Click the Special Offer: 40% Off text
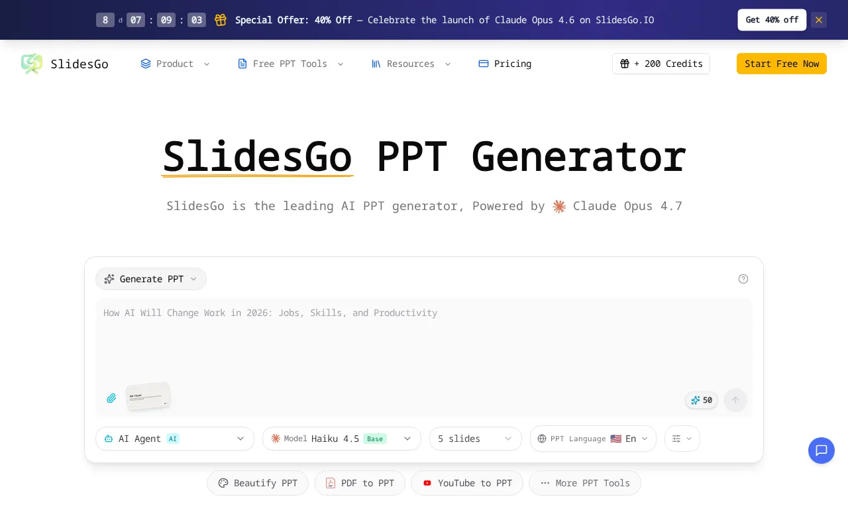 [x=293, y=20]
